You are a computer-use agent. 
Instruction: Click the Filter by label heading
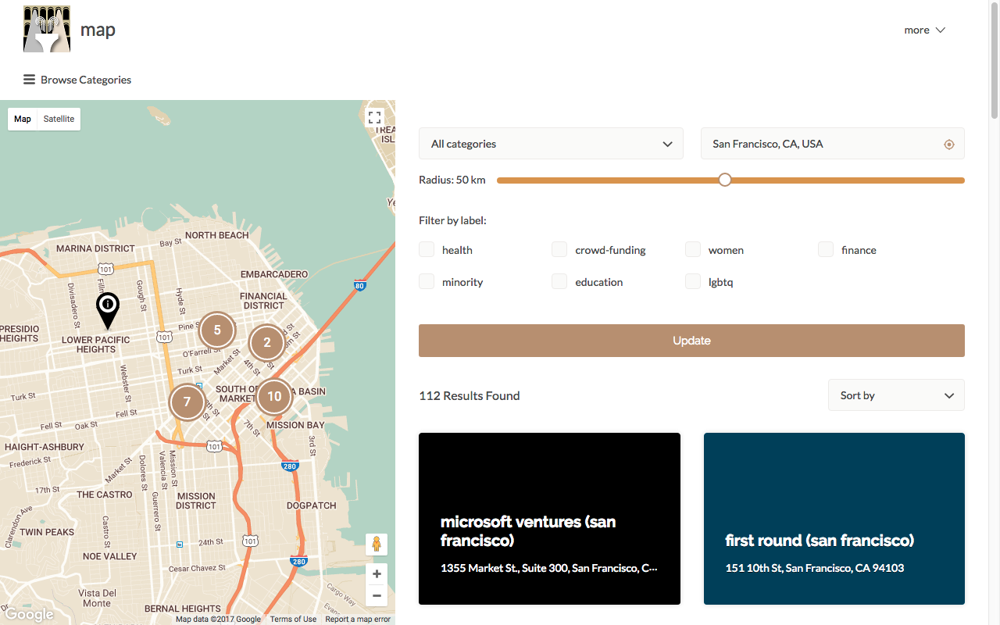coord(453,220)
